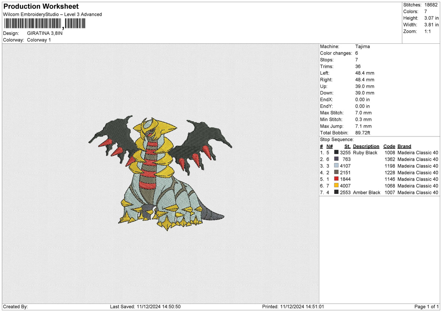Click the Max Jump value 7.1 mm
The width and height of the screenshot is (442, 312).
[x=364, y=126]
